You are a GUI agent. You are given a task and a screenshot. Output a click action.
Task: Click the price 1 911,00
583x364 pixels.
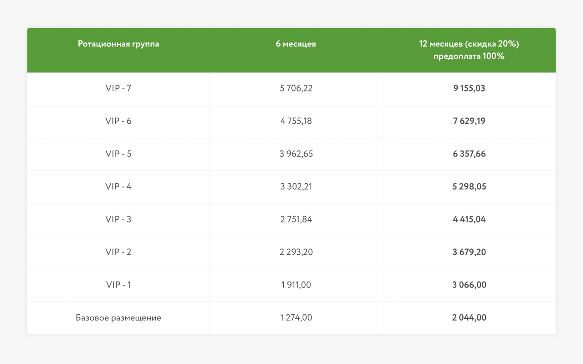[296, 285]
